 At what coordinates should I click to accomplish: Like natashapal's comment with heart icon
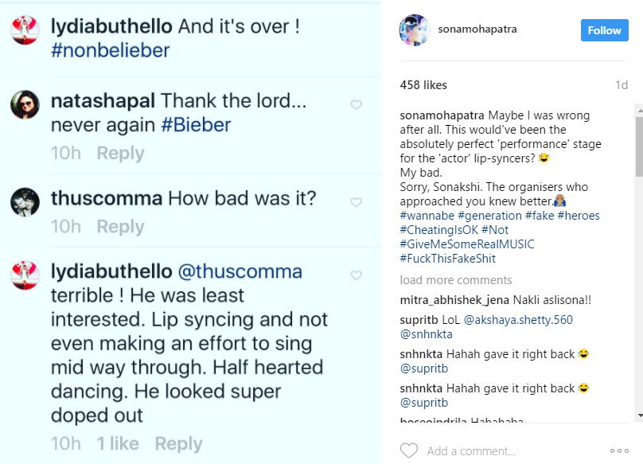357,105
